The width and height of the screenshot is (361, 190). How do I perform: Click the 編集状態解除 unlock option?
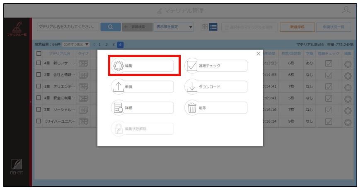coord(143,129)
